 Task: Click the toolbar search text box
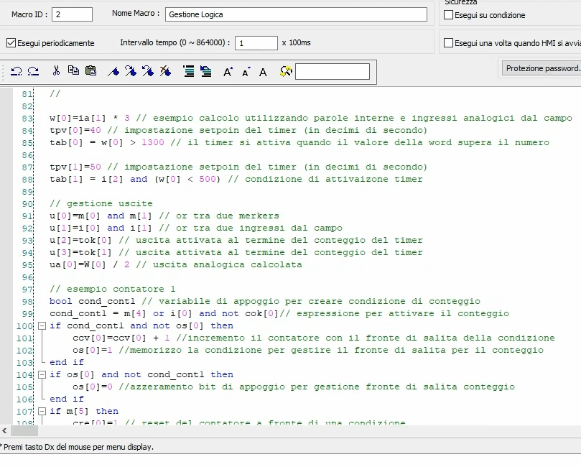(x=333, y=71)
